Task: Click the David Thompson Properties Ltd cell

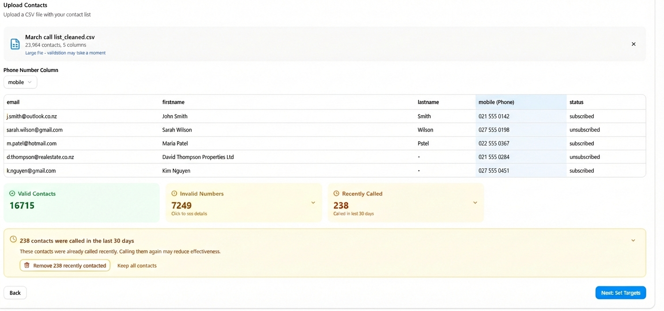Action: [198, 157]
